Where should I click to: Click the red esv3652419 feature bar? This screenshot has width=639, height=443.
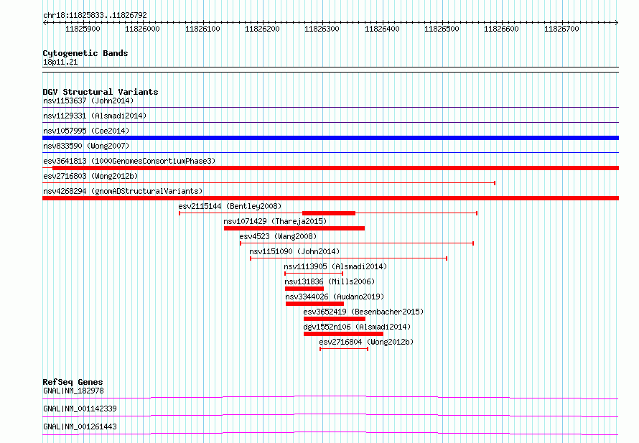pos(335,319)
